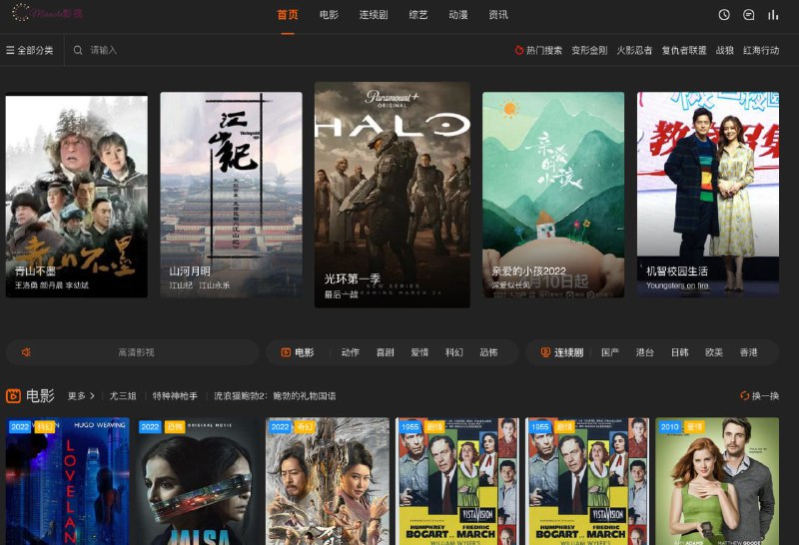Screen dimensions: 799x545
Task: Select 动作 movie genre
Action: coord(351,352)
